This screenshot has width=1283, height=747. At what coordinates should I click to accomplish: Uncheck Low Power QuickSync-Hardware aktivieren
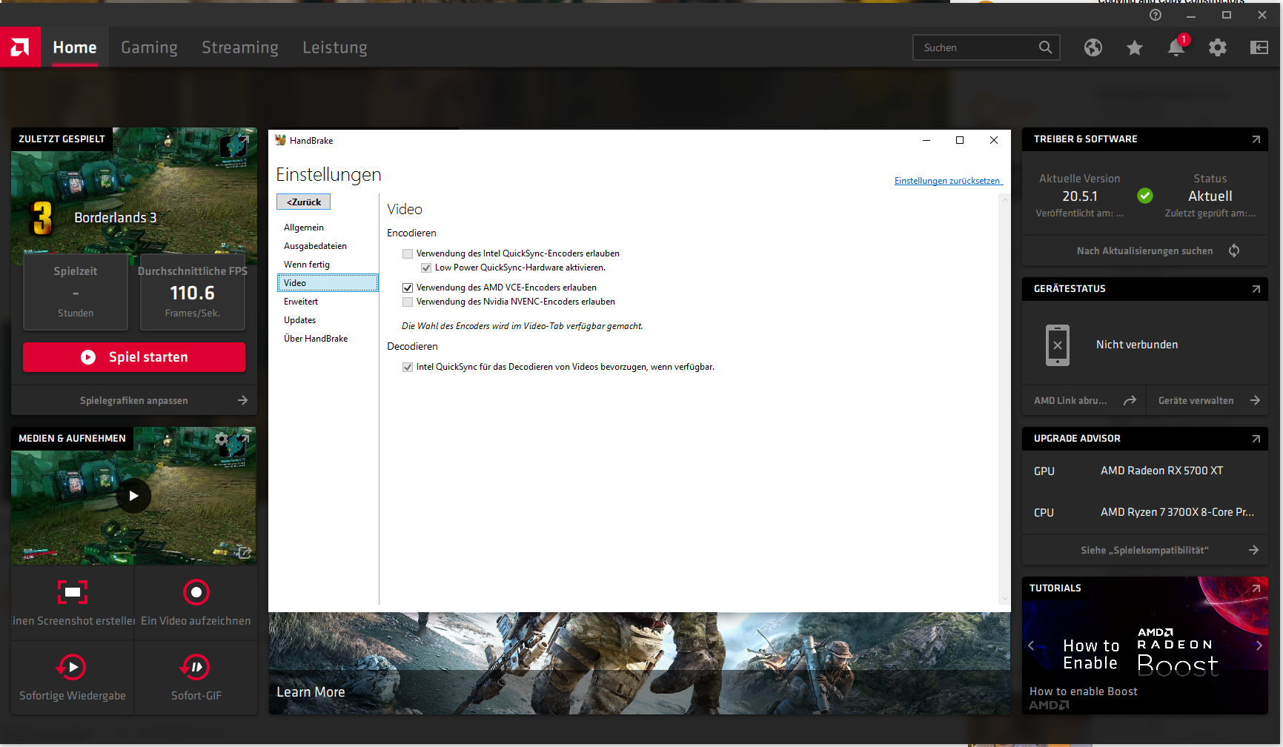pyautogui.click(x=426, y=268)
